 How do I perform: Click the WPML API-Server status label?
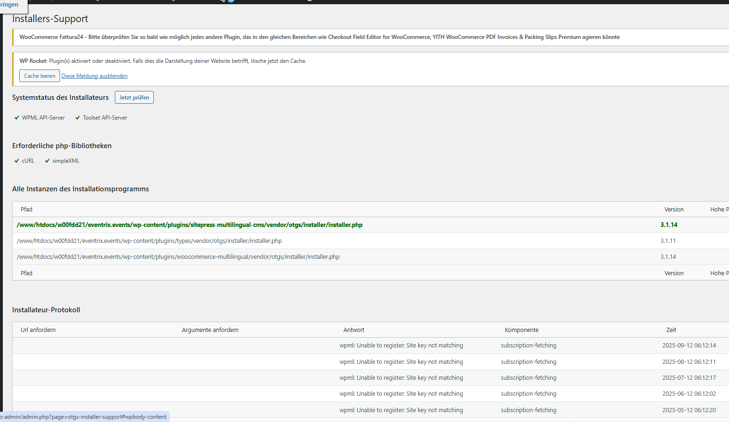tap(43, 118)
